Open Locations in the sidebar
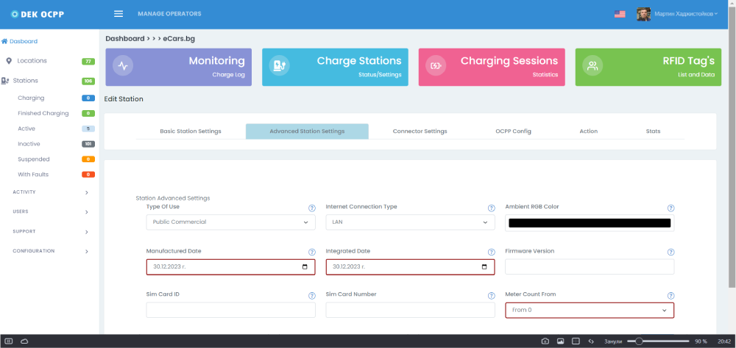 (x=32, y=61)
